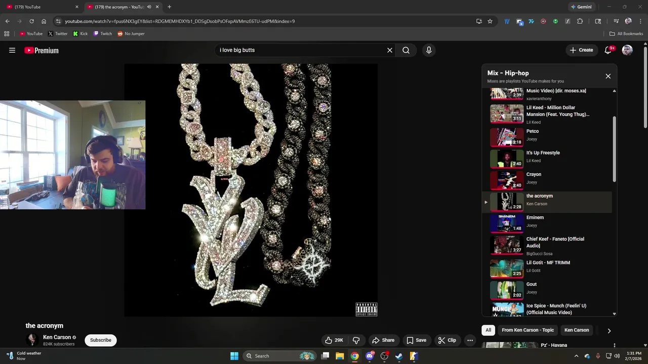Screen dimensions: 648x364
Task: Go back in browser history
Action: pyautogui.click(x=7, y=21)
